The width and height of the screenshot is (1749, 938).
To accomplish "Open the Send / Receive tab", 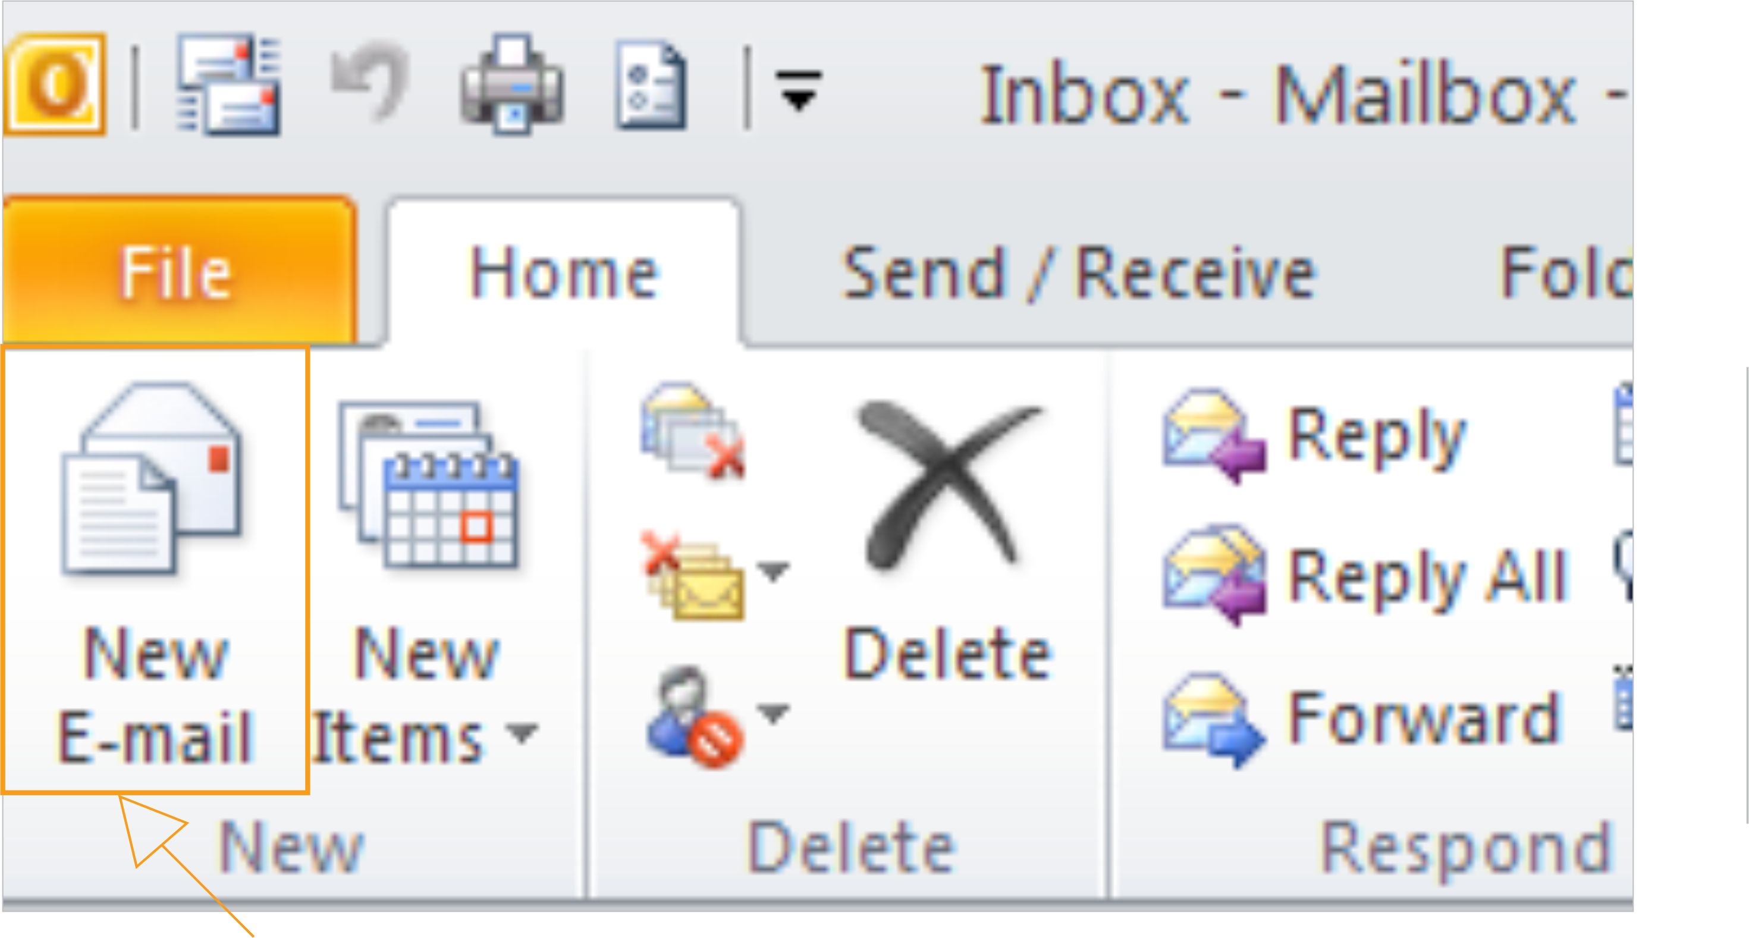I will pos(1078,273).
